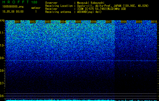Click the 0.7 frequency axis label
This screenshot has width=159, height=101.
point(2,83)
